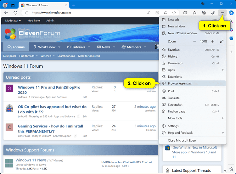Open Favorites from the menu

tap(193, 50)
